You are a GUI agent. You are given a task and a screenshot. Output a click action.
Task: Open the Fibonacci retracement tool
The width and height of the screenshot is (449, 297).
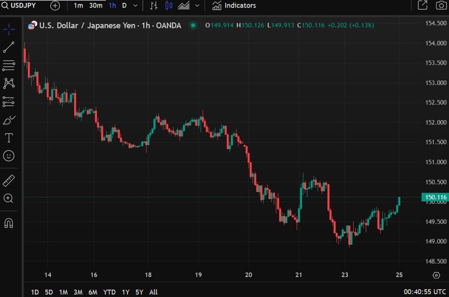8,65
